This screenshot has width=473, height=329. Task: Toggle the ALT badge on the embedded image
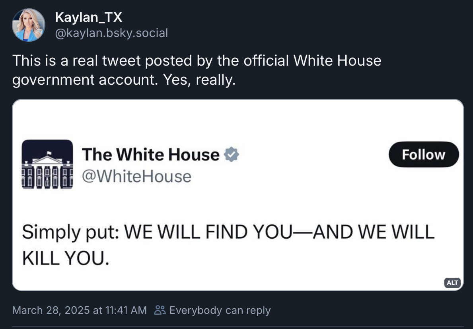pos(452,282)
